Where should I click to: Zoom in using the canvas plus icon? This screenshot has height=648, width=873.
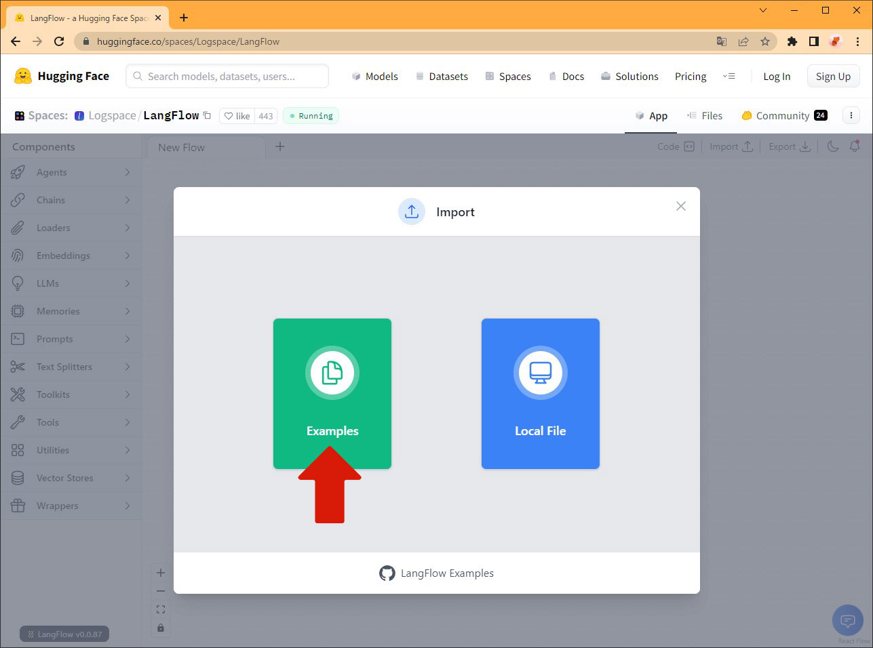coord(160,572)
